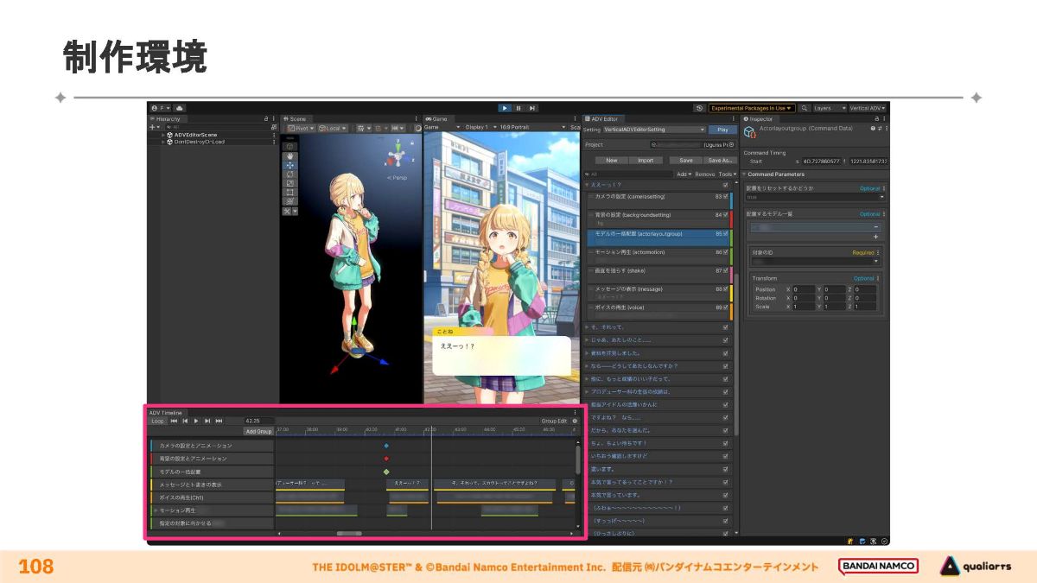Open timeline settings gear beside Group Edit
The image size is (1037, 583).
575,421
